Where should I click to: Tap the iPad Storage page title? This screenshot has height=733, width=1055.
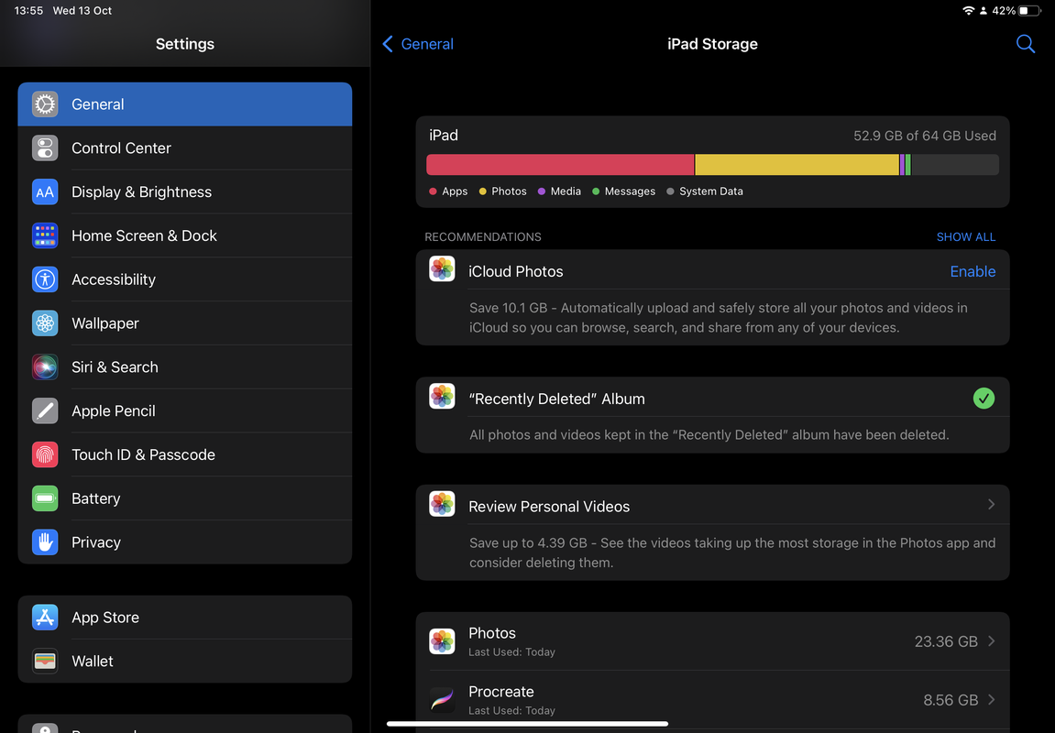[x=712, y=44]
